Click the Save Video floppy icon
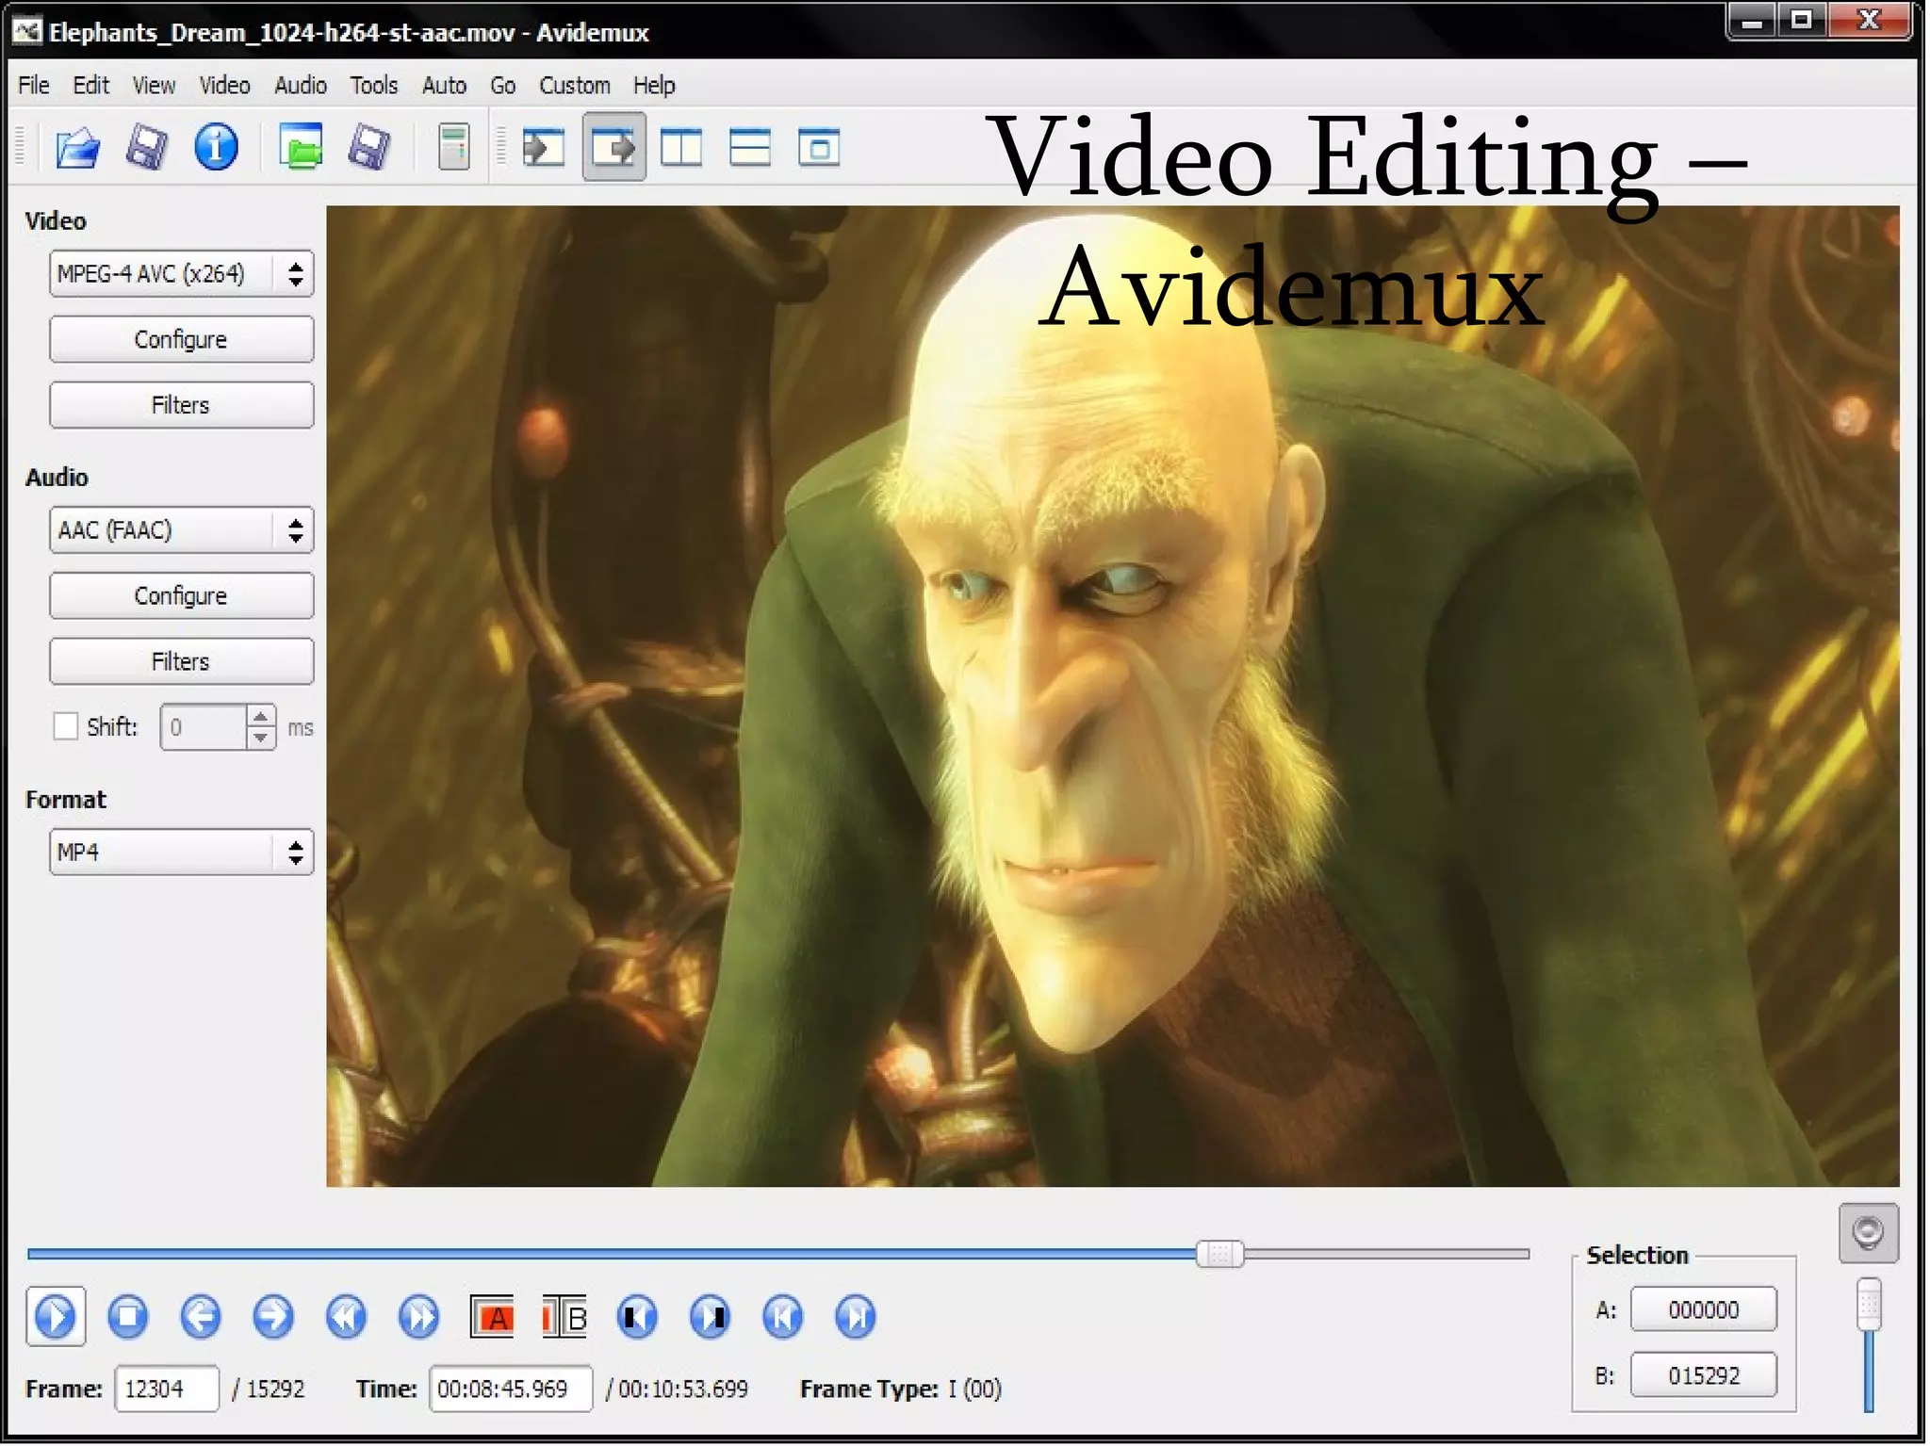The height and width of the screenshot is (1446, 1930). point(147,148)
